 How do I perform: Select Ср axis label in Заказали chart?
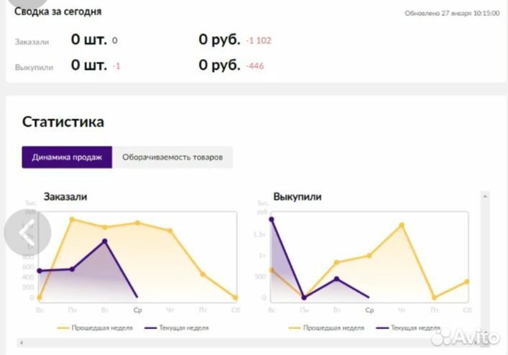(x=138, y=310)
